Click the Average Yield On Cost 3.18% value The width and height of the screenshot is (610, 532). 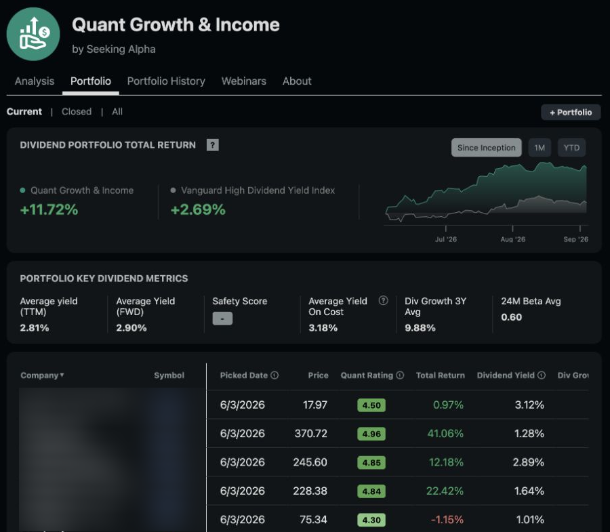coord(323,328)
